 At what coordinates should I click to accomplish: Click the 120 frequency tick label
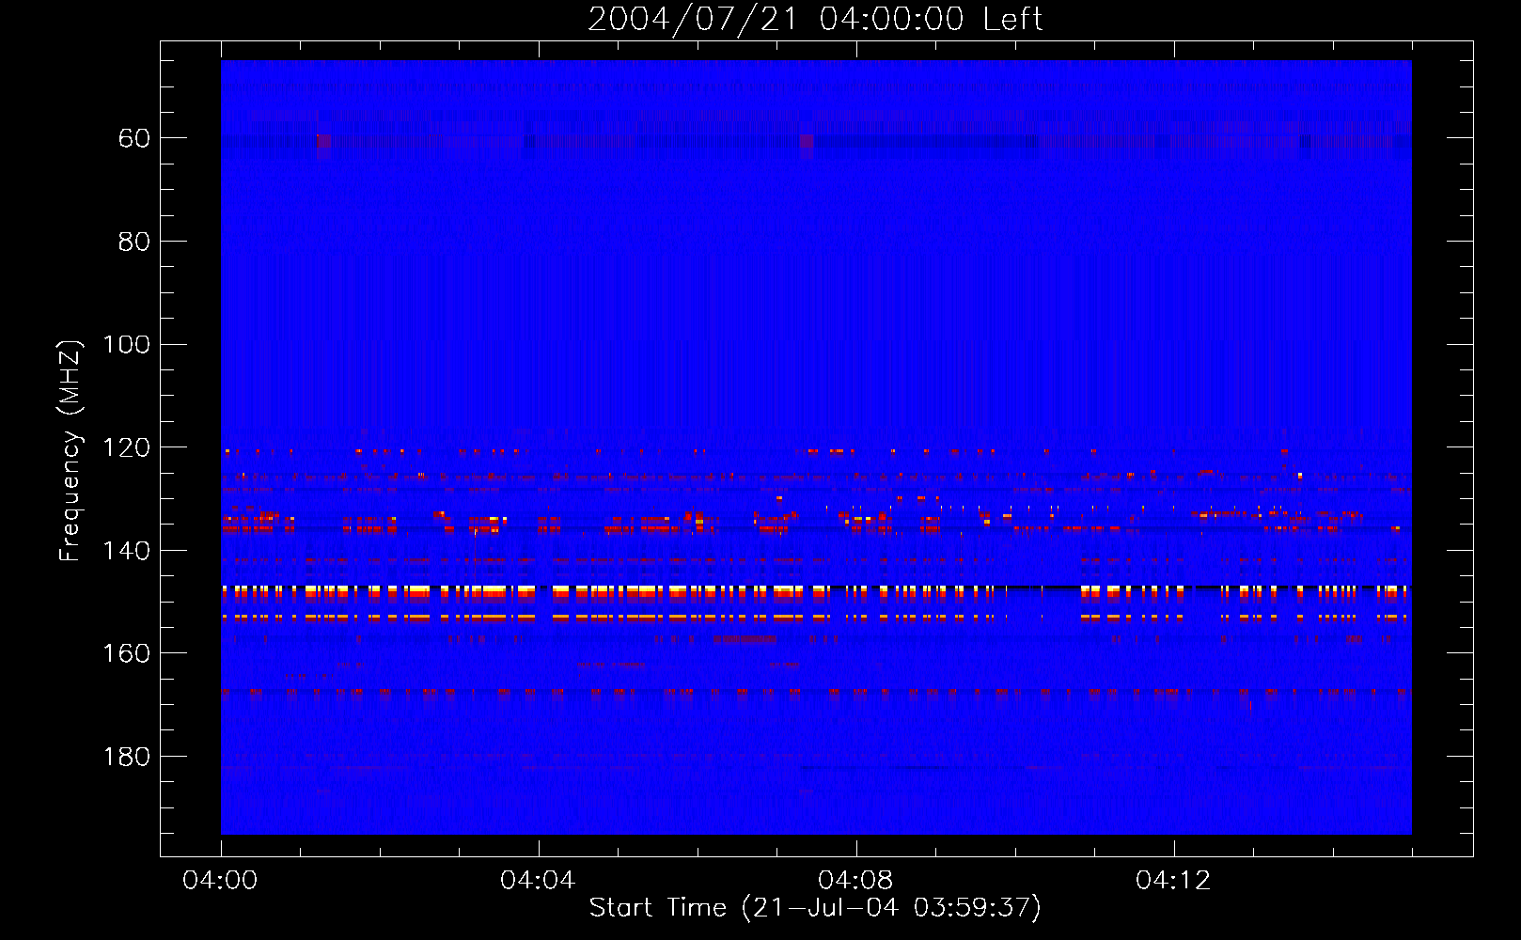coord(126,447)
